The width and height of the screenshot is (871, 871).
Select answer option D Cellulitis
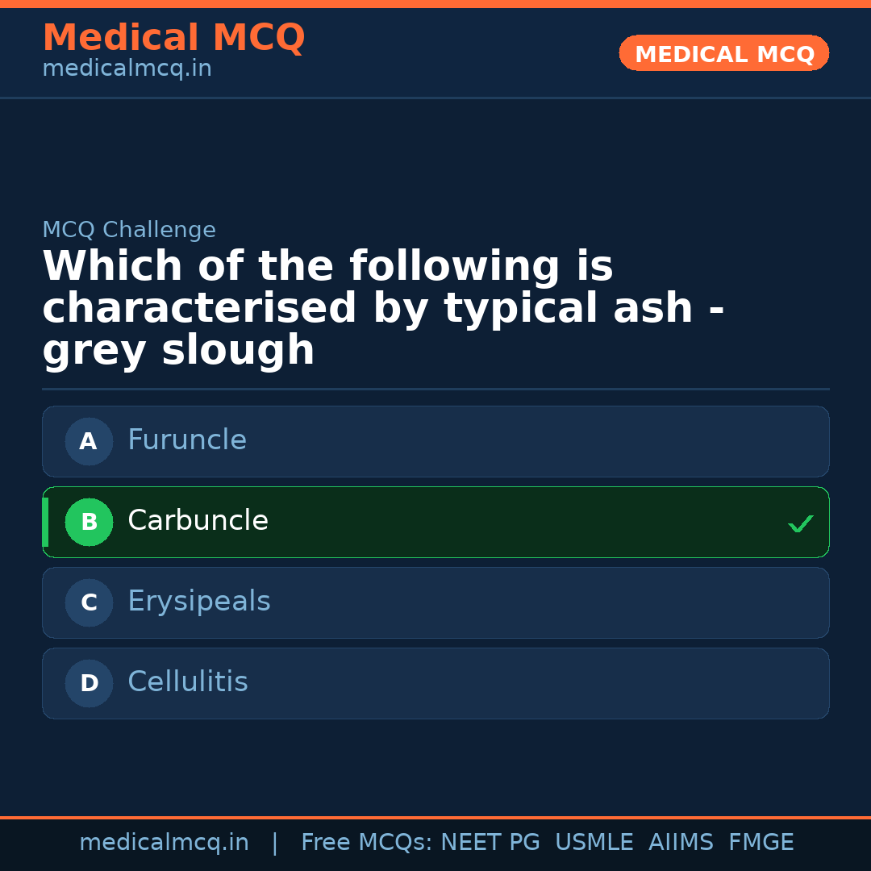click(435, 683)
